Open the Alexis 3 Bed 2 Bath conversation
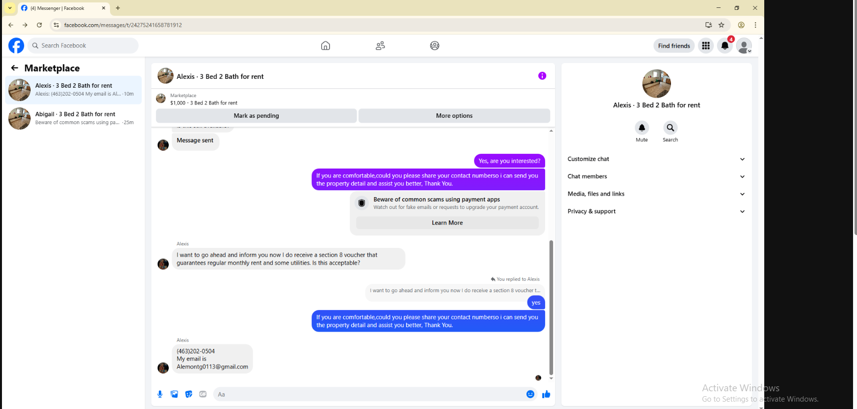857x409 pixels. 74,90
